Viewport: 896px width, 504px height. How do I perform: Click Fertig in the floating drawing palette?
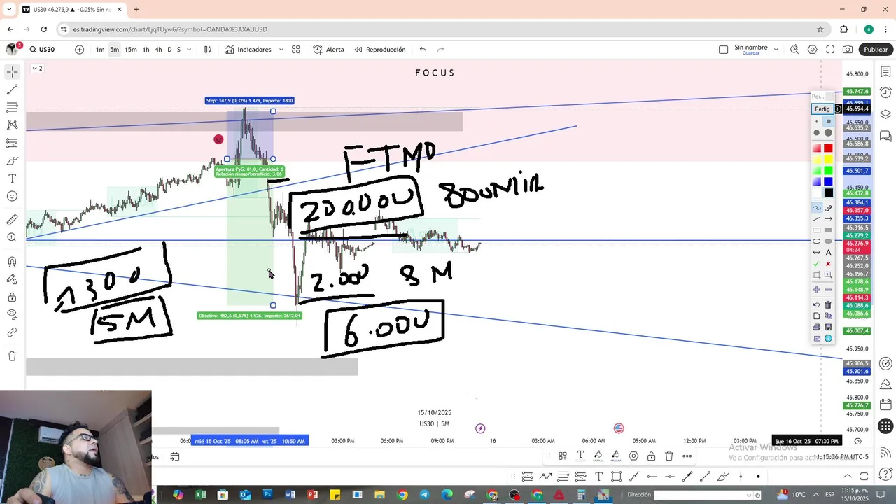tap(822, 109)
